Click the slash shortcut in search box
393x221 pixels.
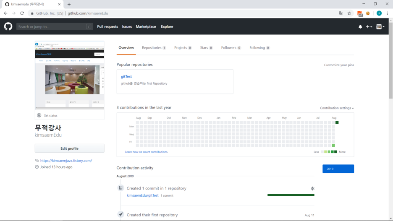(89, 26)
